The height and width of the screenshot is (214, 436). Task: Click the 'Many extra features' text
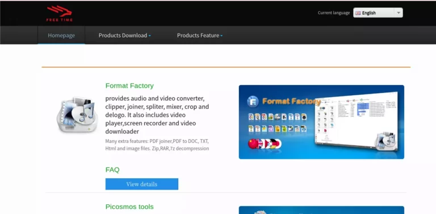pyautogui.click(x=157, y=145)
